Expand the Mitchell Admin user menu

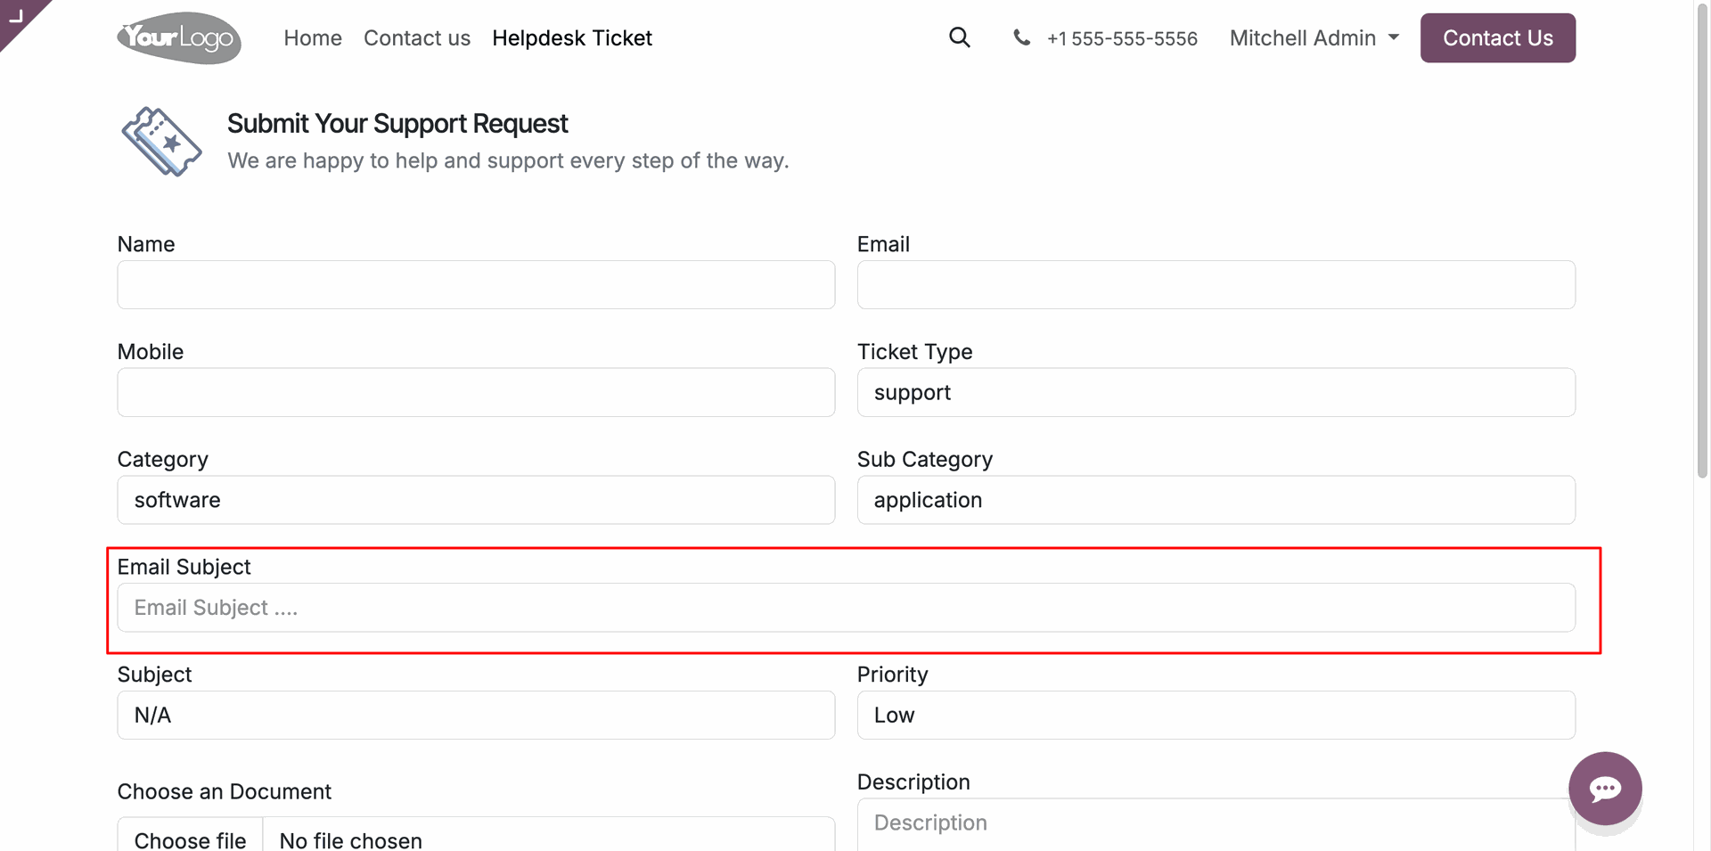point(1314,38)
